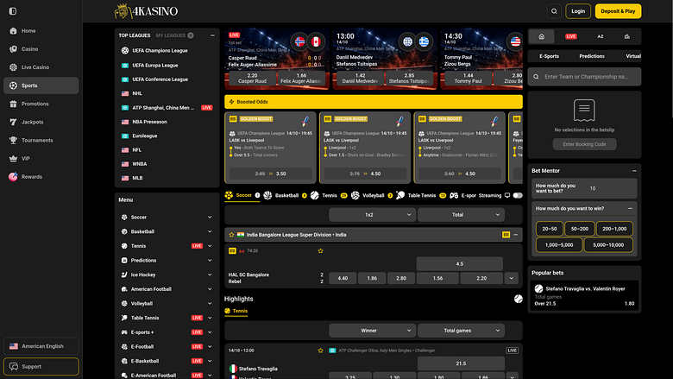The image size is (673, 379).
Task: Open Support chat button
Action: click(41, 367)
